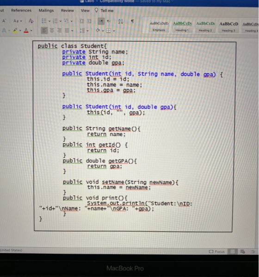Click the text 'setName(String newName){'
Viewport: 259px width, 277px height.
[x=140, y=183]
